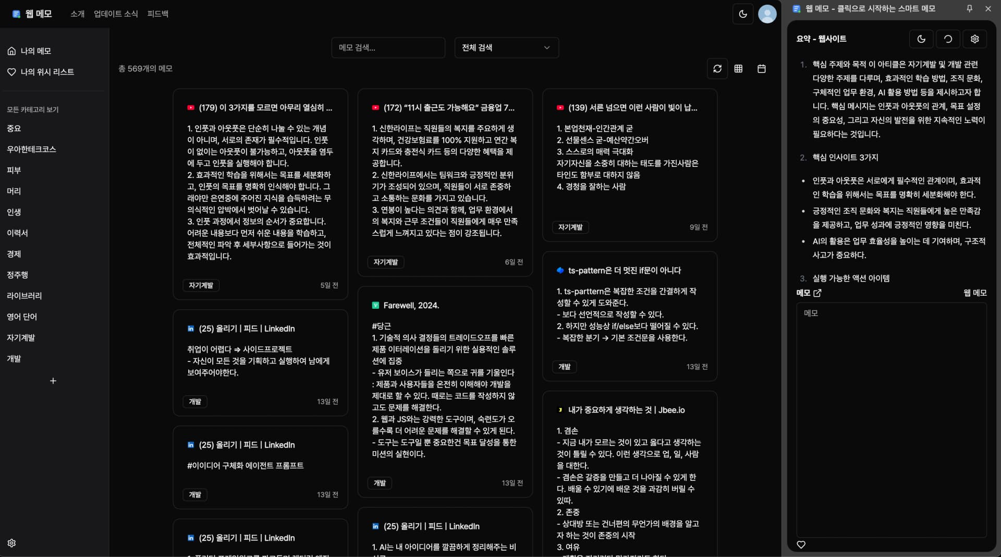Open 업데이트 소식 in top navigation

(x=116, y=14)
